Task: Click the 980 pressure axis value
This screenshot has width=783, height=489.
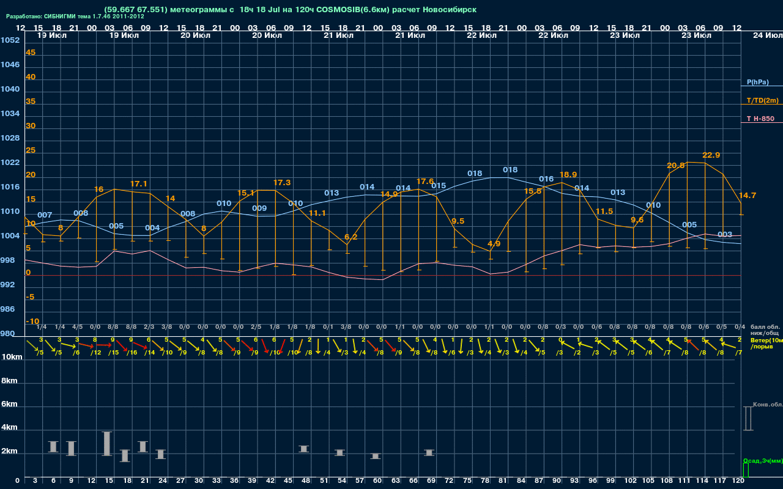Action: pyautogui.click(x=8, y=333)
